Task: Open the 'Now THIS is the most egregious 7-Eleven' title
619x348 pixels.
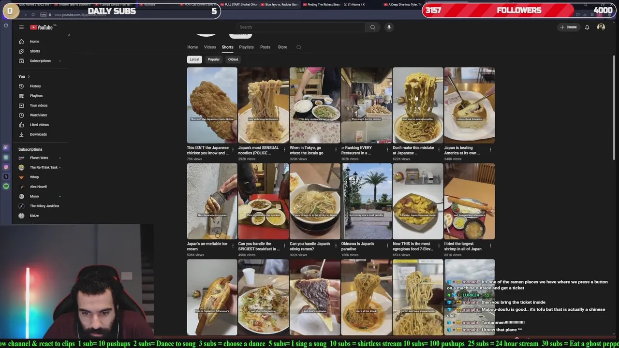Action: point(413,246)
